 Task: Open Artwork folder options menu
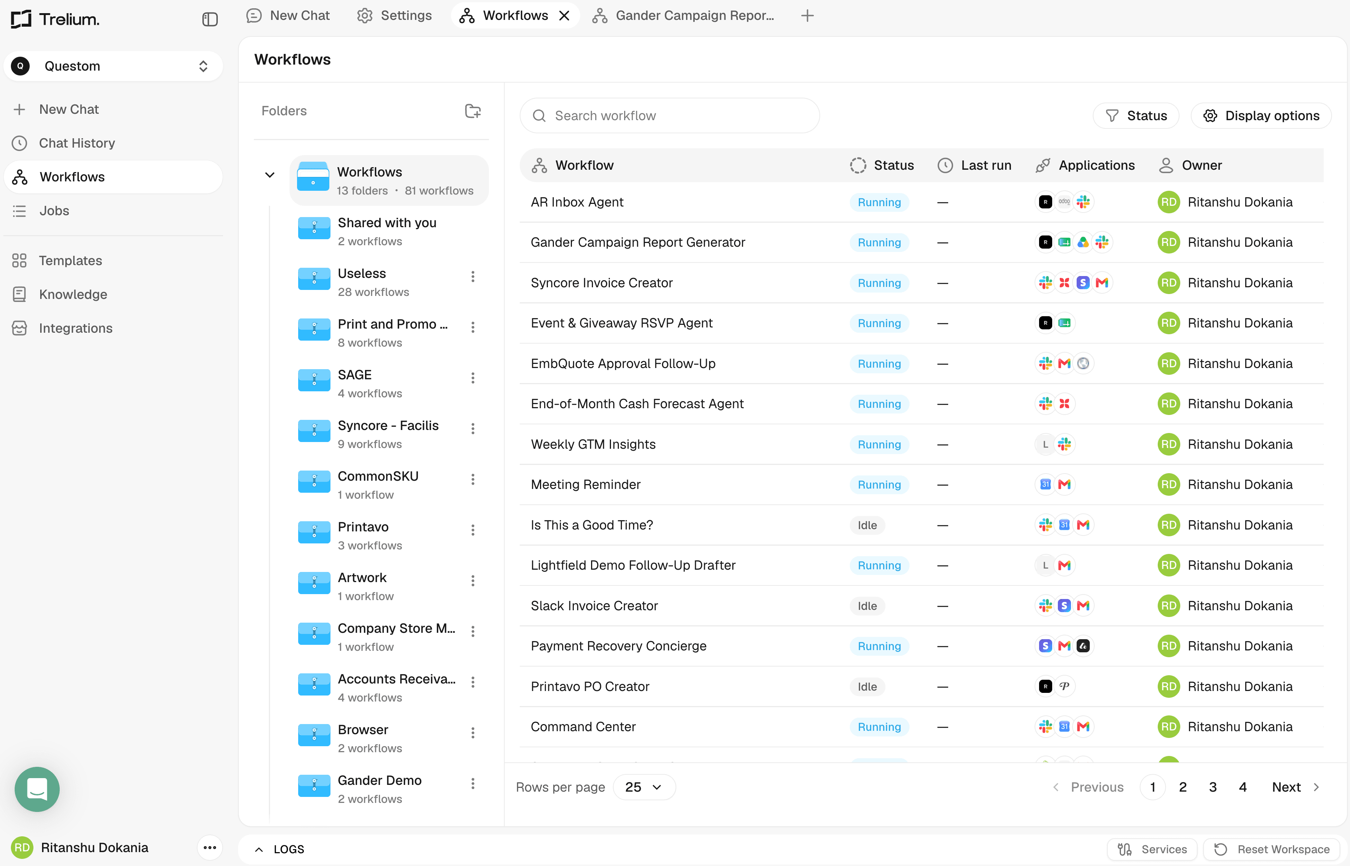pos(473,580)
